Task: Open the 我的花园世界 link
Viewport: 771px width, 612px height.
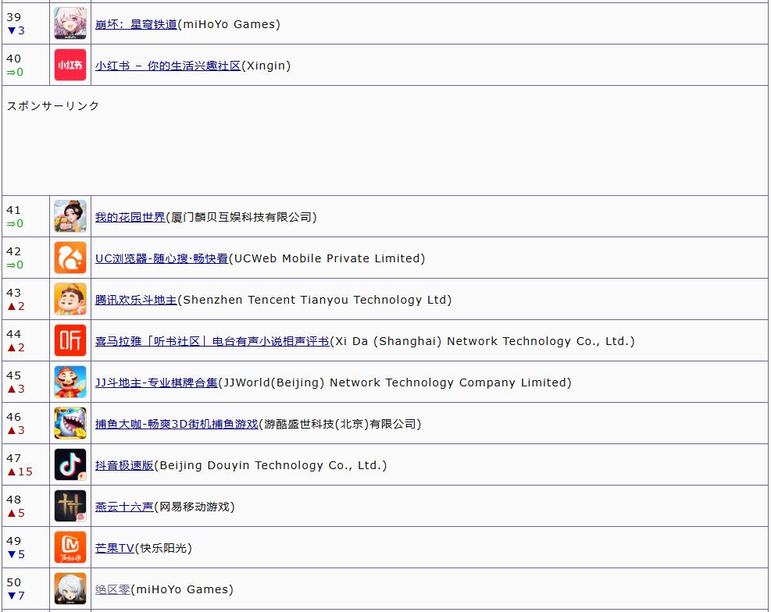Action: point(130,216)
